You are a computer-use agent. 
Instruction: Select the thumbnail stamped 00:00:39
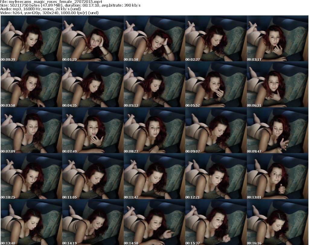[x=31, y=38]
